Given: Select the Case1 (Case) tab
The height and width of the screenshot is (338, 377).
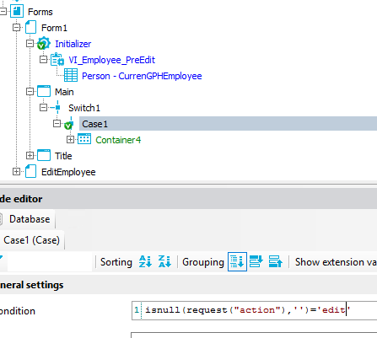Looking at the screenshot, I should tap(32, 240).
